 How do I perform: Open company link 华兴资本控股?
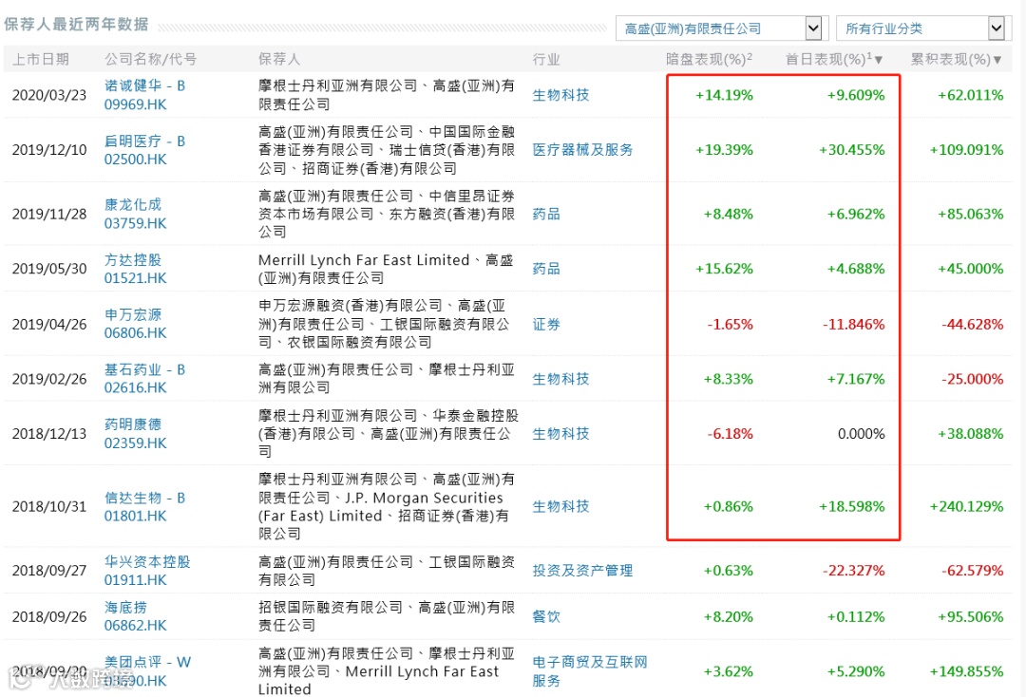(147, 562)
